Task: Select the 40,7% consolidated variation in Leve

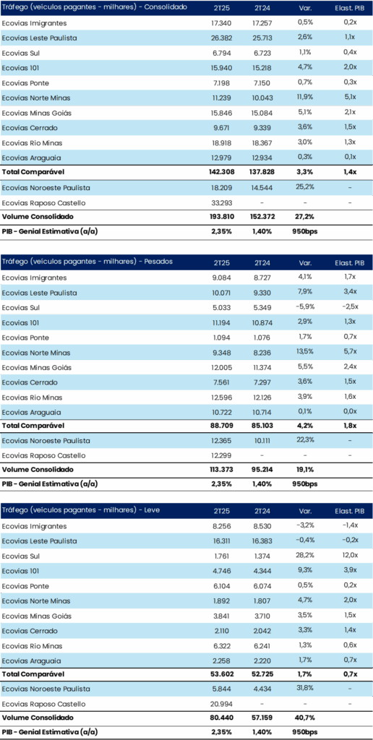Action: [304, 718]
